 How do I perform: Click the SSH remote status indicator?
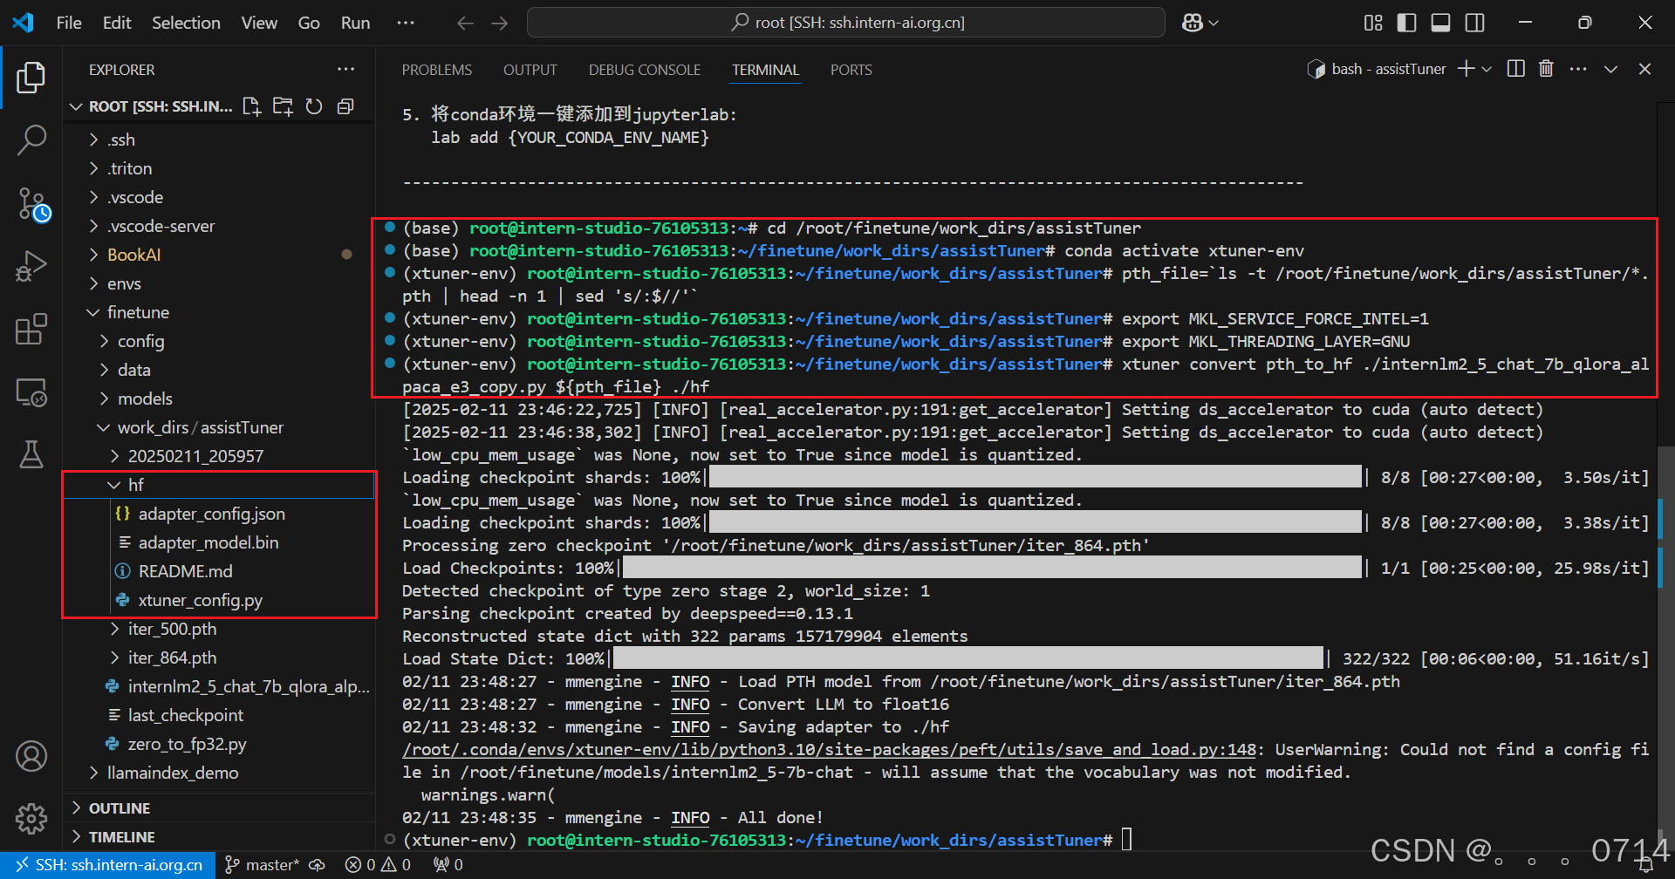[x=108, y=865]
